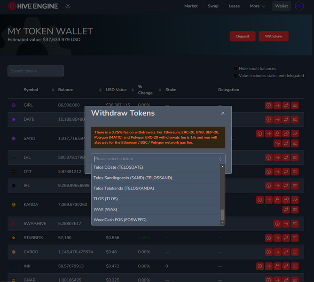
Task: Click the dropdown list scrollbar thumb
Action: click(222, 215)
